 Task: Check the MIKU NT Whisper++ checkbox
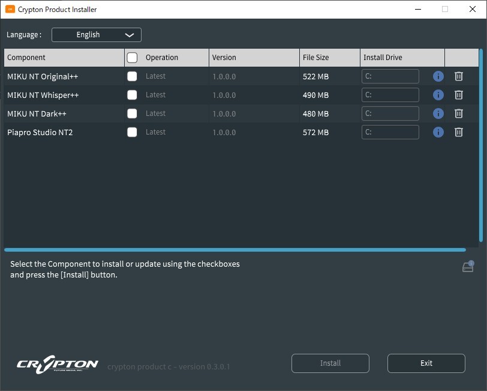click(x=132, y=95)
